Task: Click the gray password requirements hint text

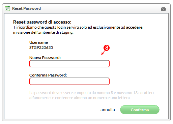Action: pyautogui.click(x=91, y=95)
